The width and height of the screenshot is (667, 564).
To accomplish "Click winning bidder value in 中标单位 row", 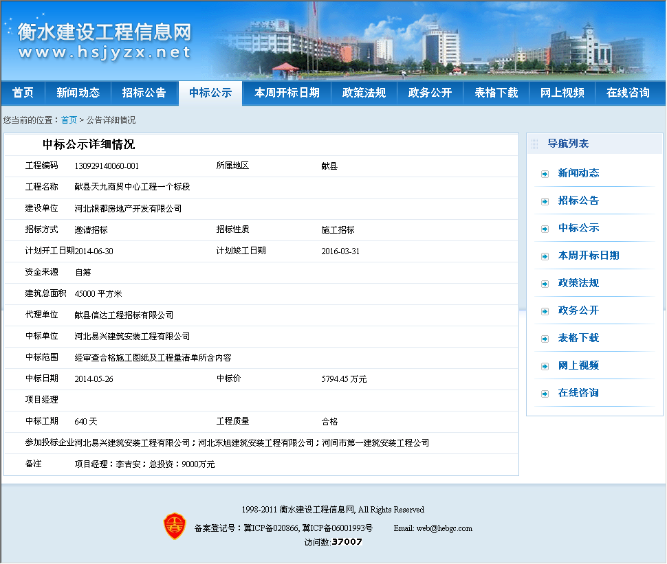I will pos(132,336).
